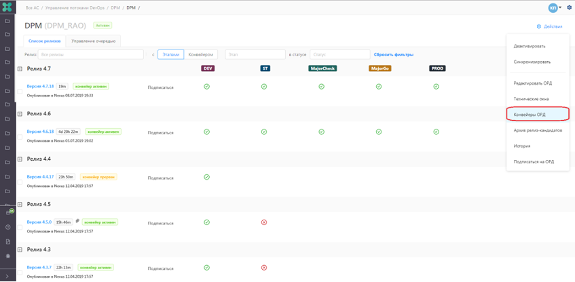Image resolution: width=575 pixels, height=282 pixels.
Task: Open the Версия 4.6.18 link
Action: click(40, 132)
